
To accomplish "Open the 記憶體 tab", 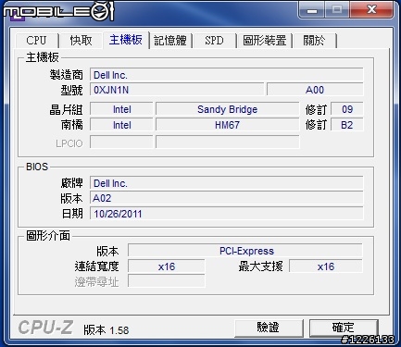I will tap(170, 41).
